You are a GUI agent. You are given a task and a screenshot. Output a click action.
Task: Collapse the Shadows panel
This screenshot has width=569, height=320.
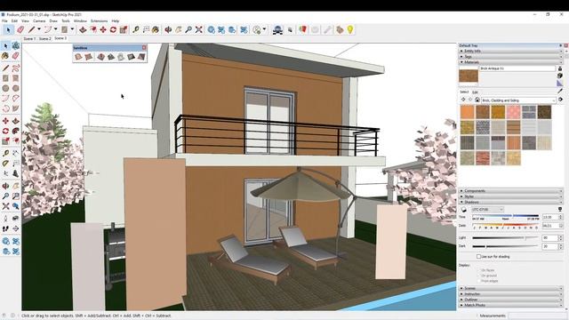511,202
